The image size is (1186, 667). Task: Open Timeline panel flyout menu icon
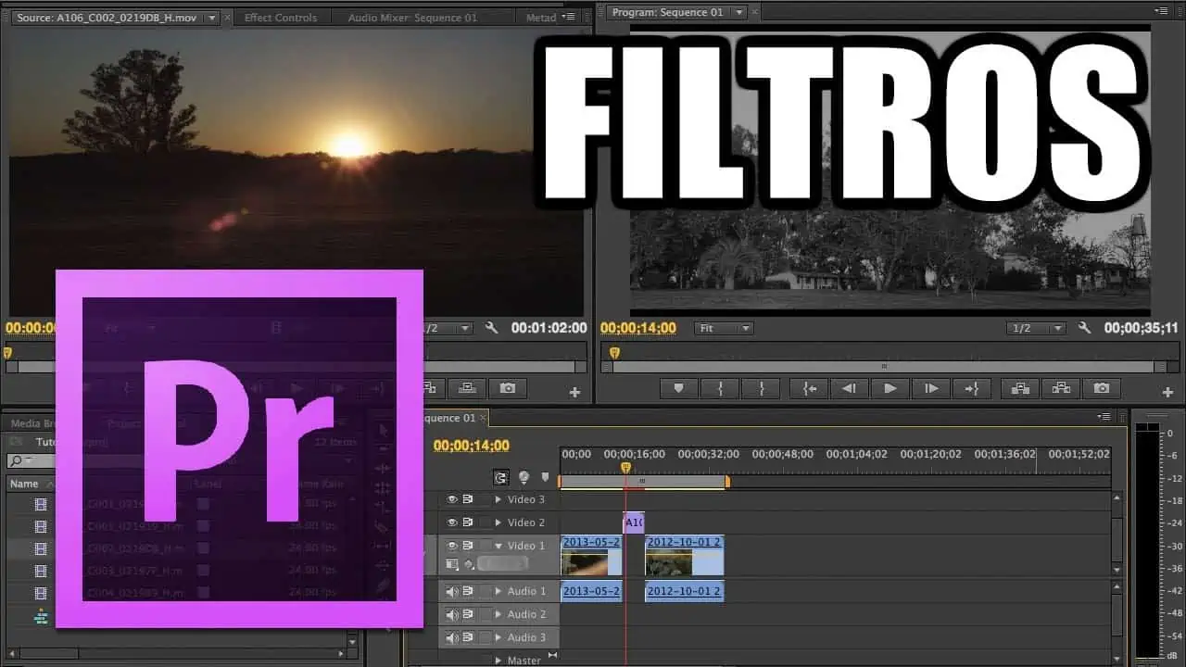1104,417
